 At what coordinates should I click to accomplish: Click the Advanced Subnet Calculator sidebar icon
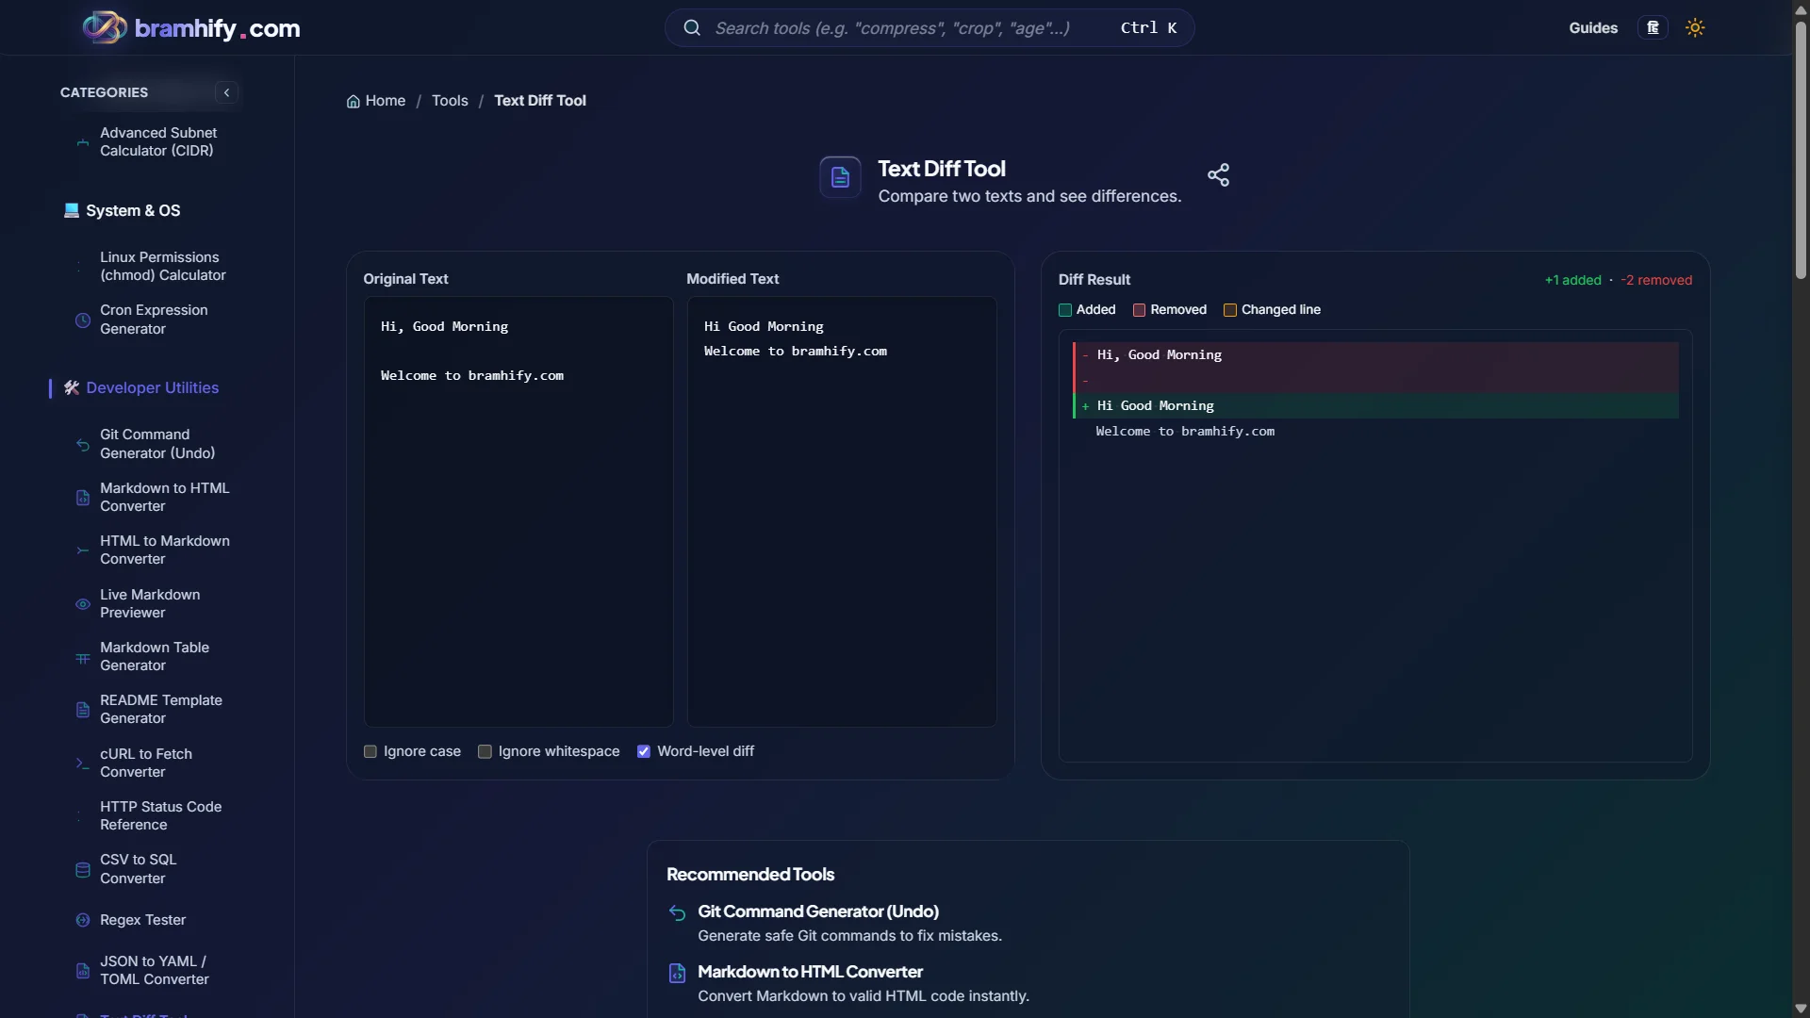(x=83, y=142)
